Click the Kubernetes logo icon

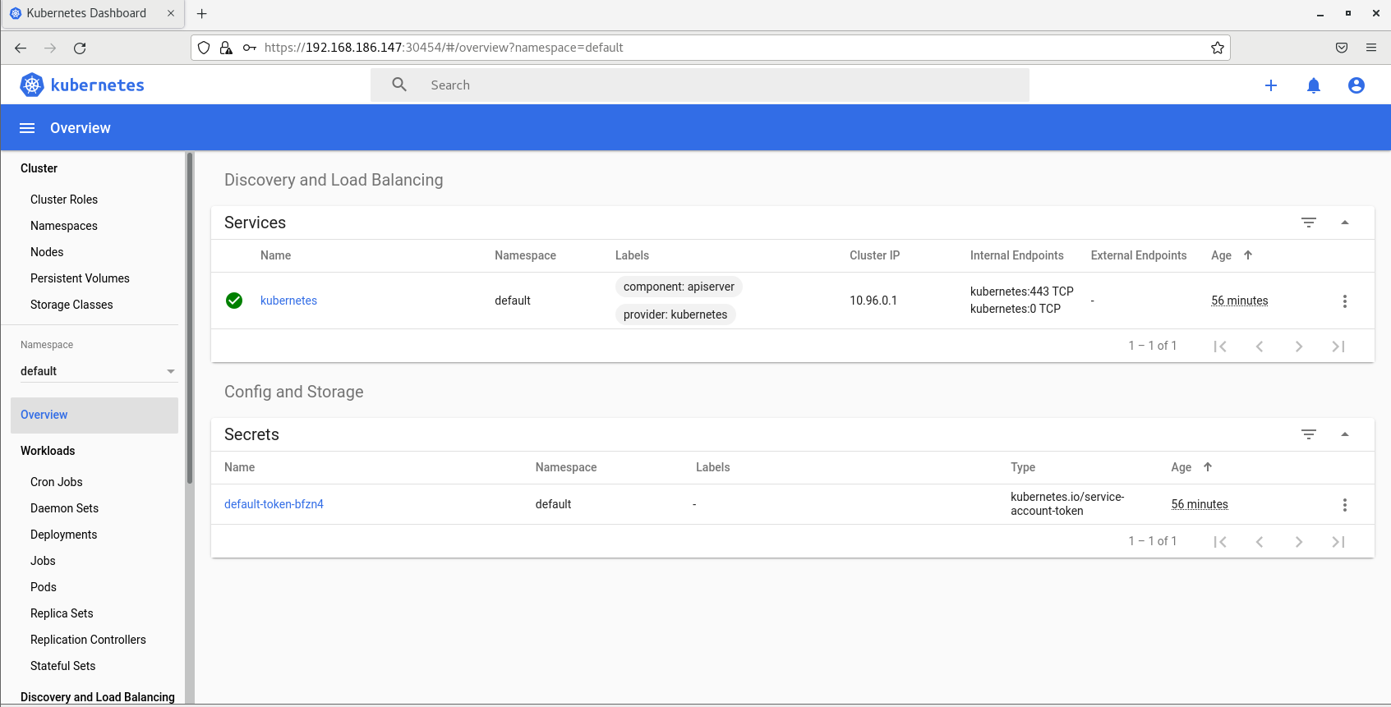click(32, 85)
